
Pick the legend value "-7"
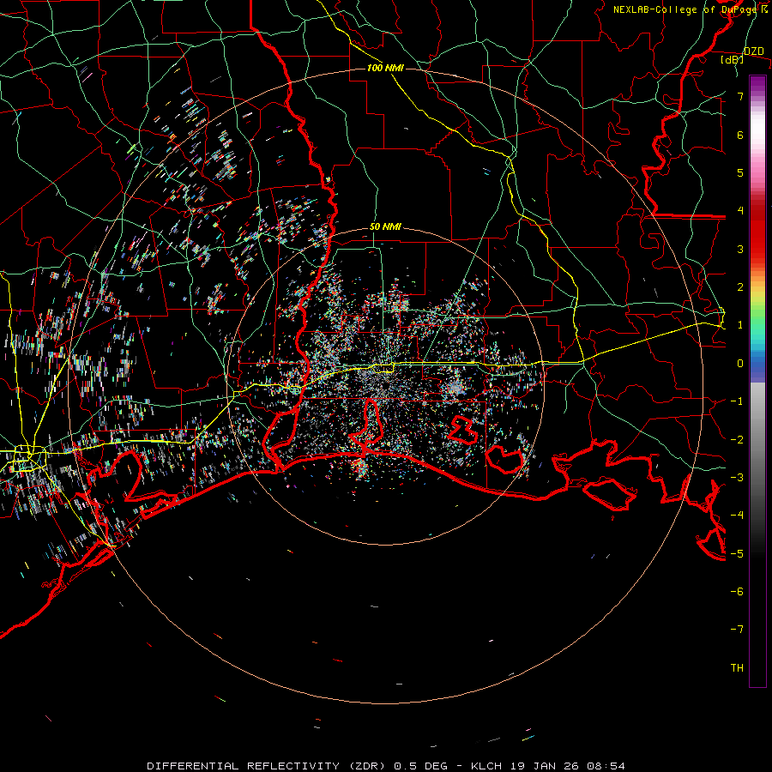pyautogui.click(x=737, y=630)
